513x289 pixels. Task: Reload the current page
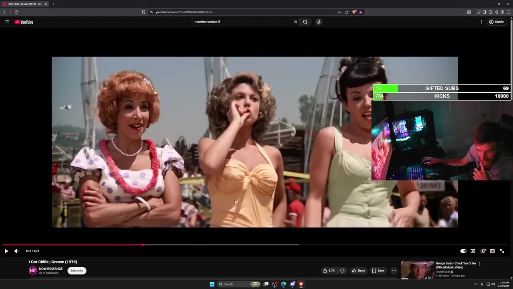click(x=16, y=12)
